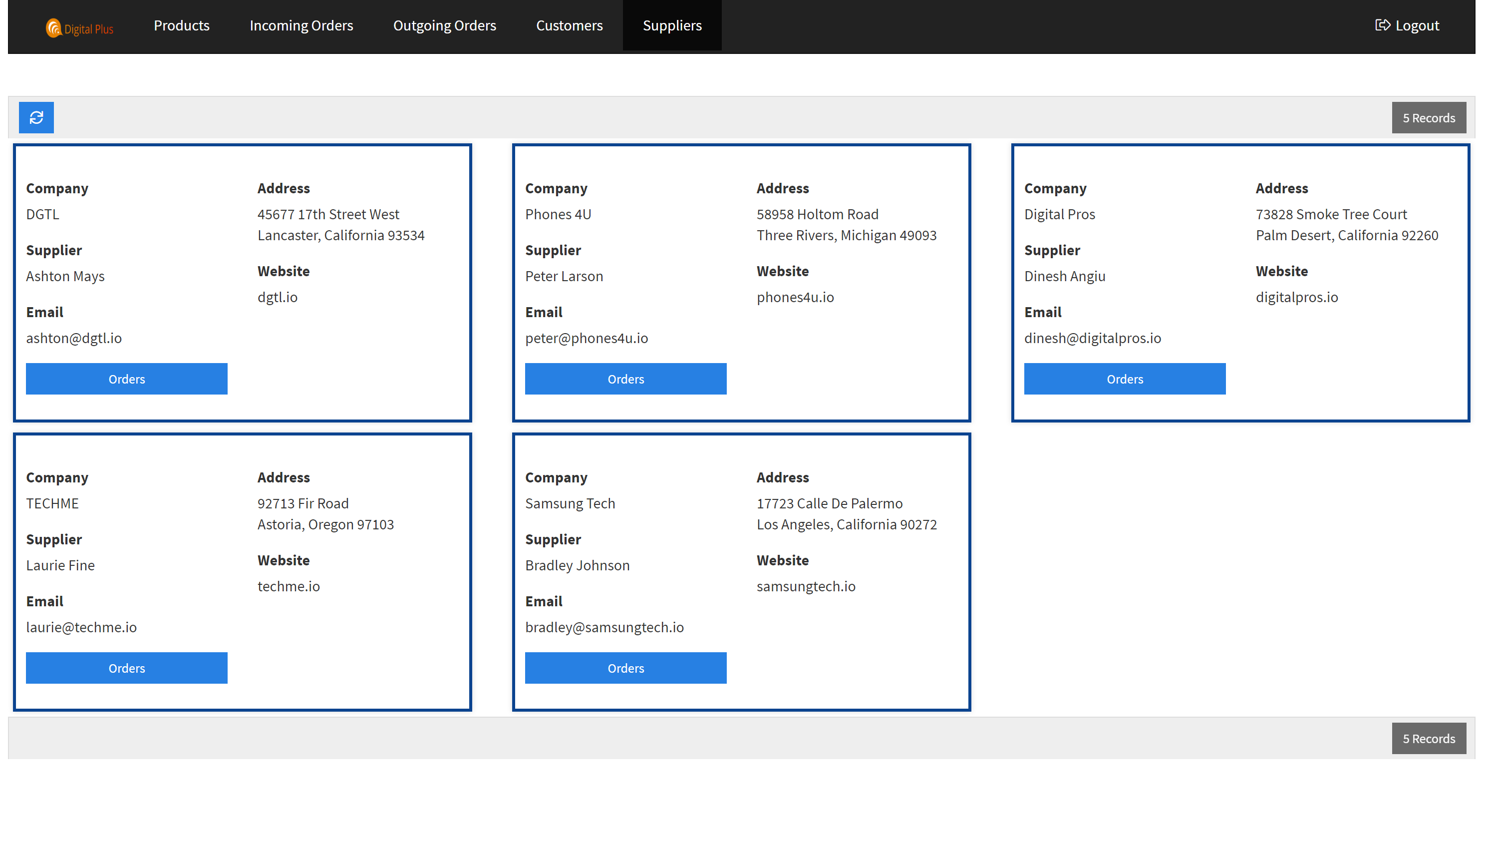Image resolution: width=1487 pixels, height=850 pixels.
Task: Open Orders for Samsung Tech
Action: point(625,668)
